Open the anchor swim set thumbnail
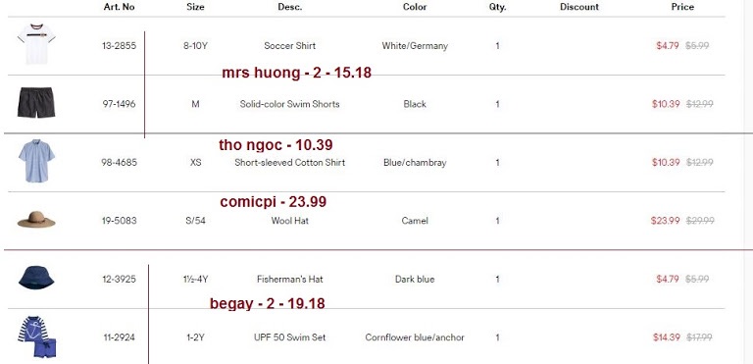This screenshot has width=753, height=364. (x=37, y=338)
